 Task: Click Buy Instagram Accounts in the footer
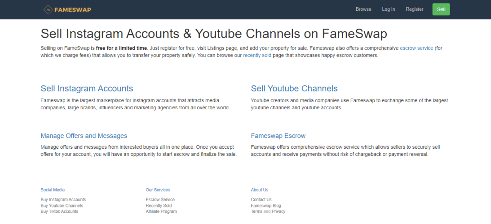[x=63, y=200]
